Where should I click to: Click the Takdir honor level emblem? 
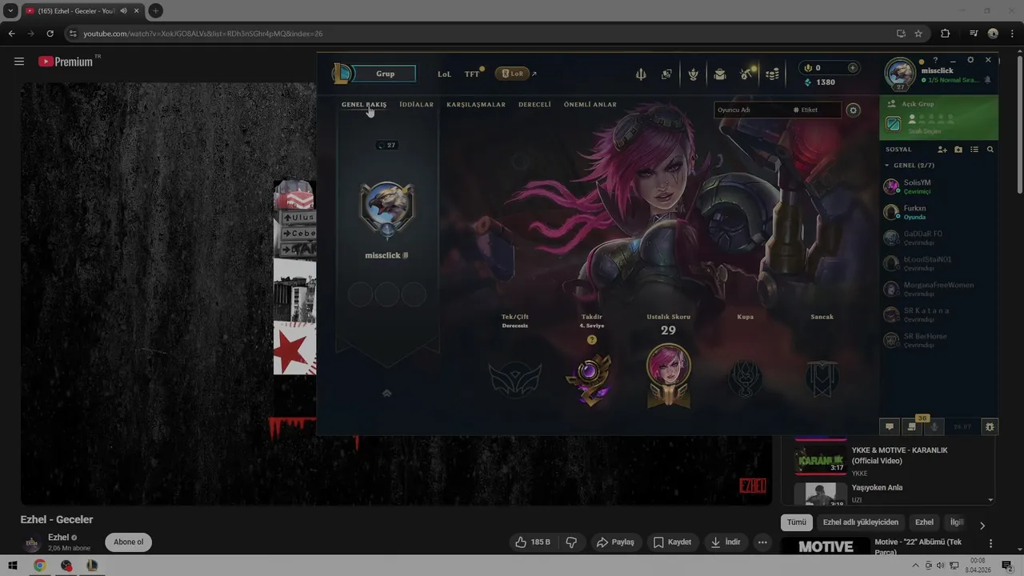pyautogui.click(x=591, y=379)
